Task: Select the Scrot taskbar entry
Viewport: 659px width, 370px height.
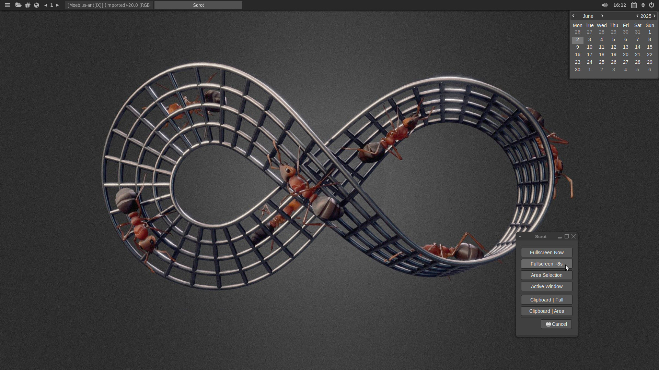Action: click(198, 5)
